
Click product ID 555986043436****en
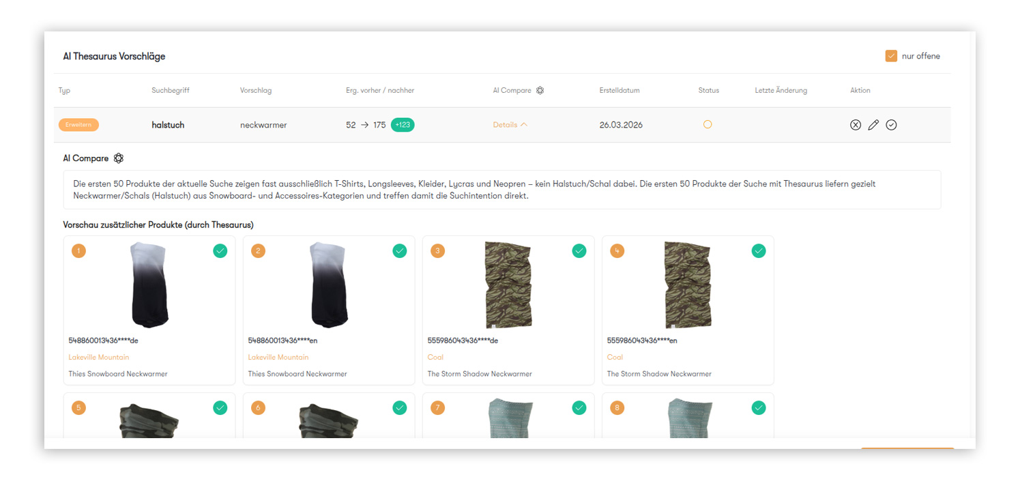coord(642,340)
